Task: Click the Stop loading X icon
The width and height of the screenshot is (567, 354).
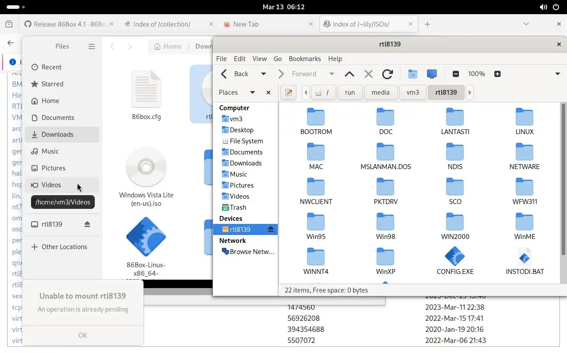Action: click(x=368, y=74)
